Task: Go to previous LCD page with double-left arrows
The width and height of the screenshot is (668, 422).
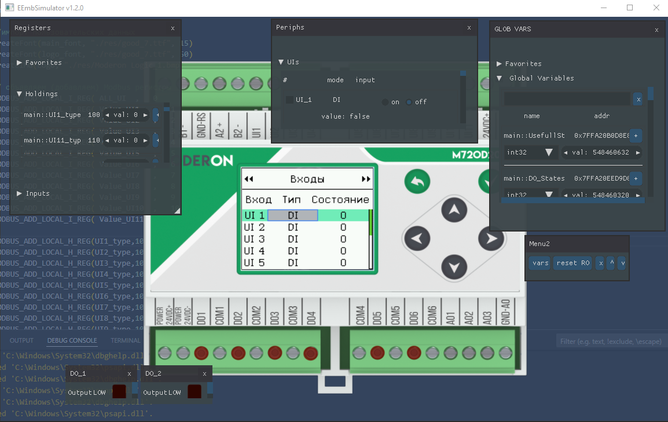Action: [x=249, y=179]
